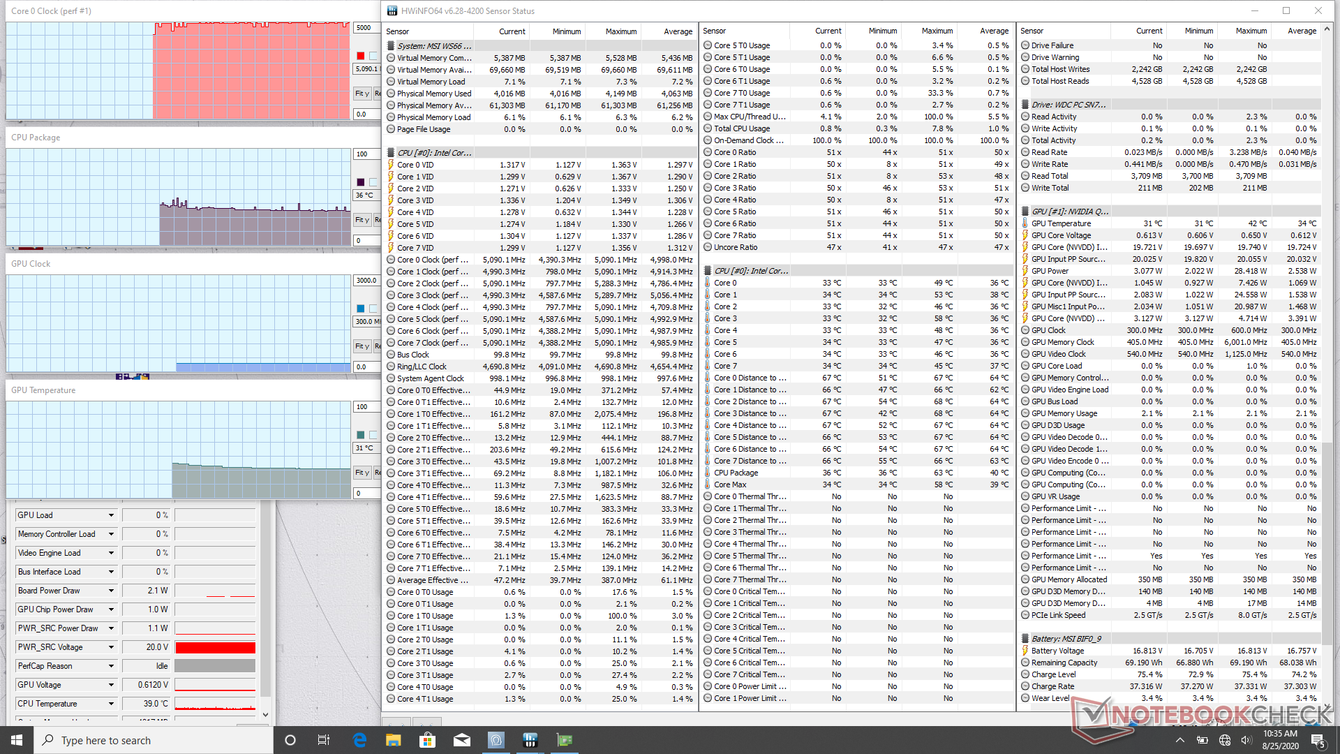Open HWiNFO from the taskbar
The width and height of the screenshot is (1340, 754).
530,740
